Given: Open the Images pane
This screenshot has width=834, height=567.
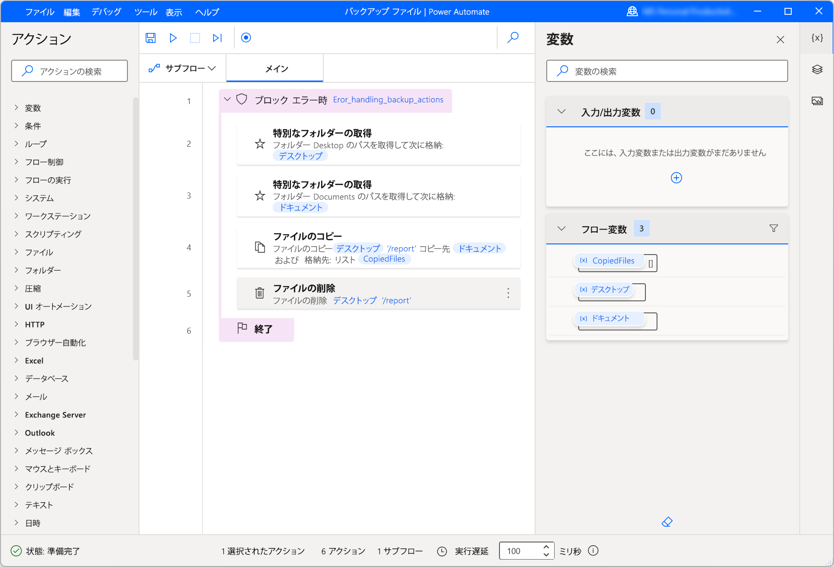Looking at the screenshot, I should [817, 101].
